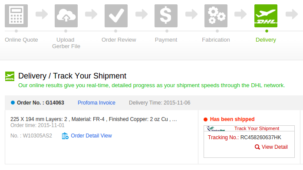Viewport: 303px width, 170px height.
Task: Click the Track Your Shipment red link
Action: pyautogui.click(x=257, y=128)
